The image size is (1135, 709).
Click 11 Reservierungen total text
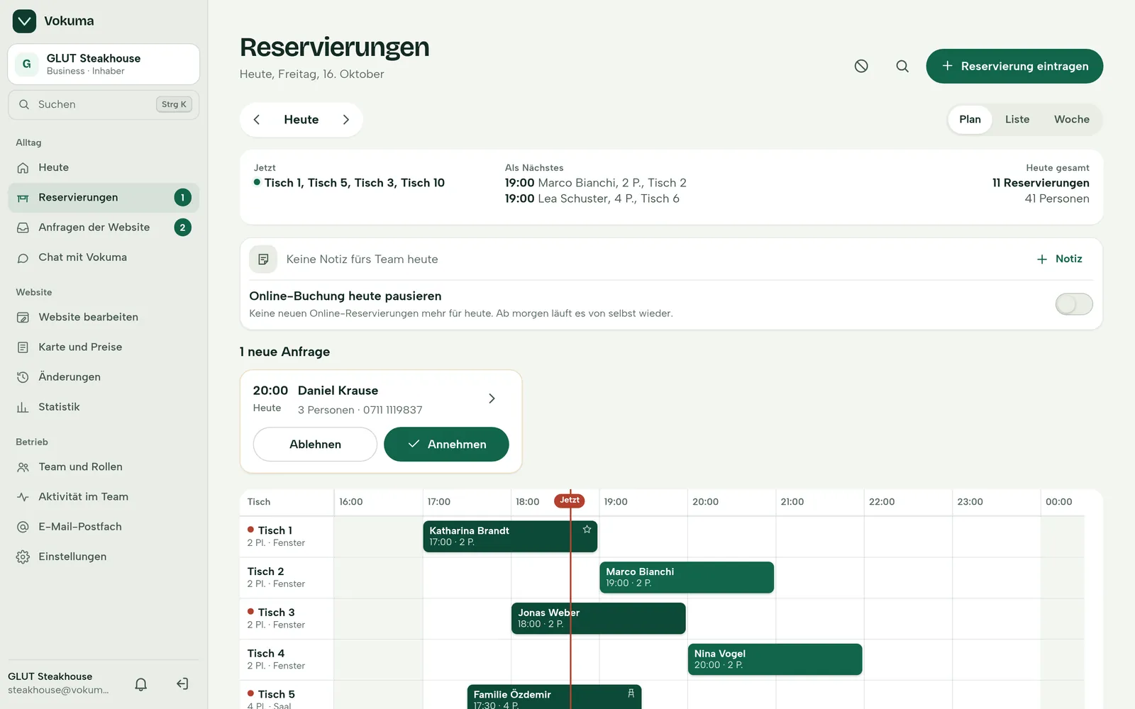(1041, 183)
